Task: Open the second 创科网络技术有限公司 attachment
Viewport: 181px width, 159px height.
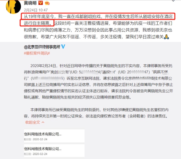Action: click(x=54, y=151)
